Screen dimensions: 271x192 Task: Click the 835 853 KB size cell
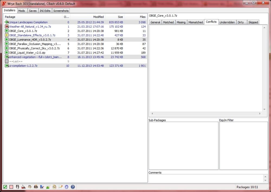pos(116,22)
